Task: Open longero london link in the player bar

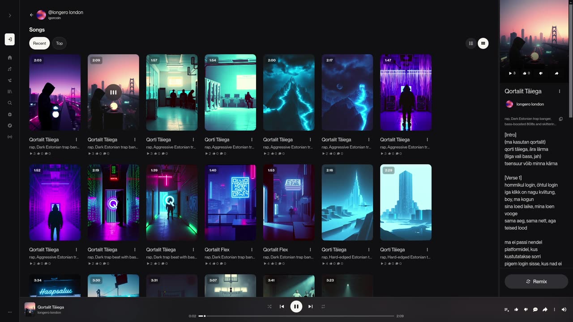Action: tap(49, 313)
